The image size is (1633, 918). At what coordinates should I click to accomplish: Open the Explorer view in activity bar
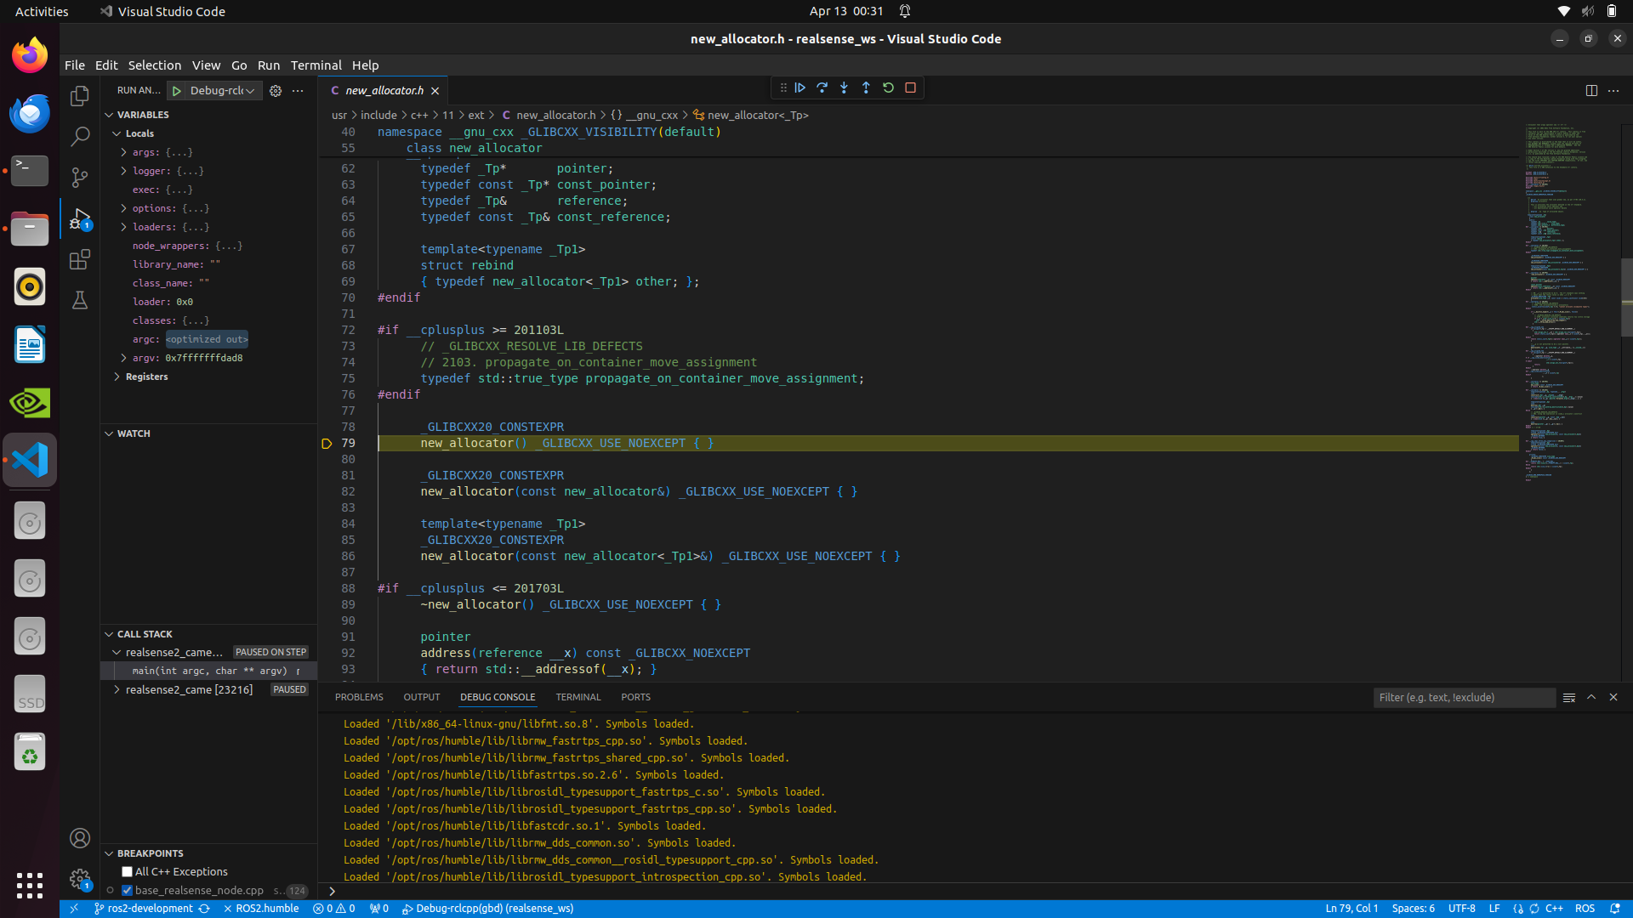80,96
